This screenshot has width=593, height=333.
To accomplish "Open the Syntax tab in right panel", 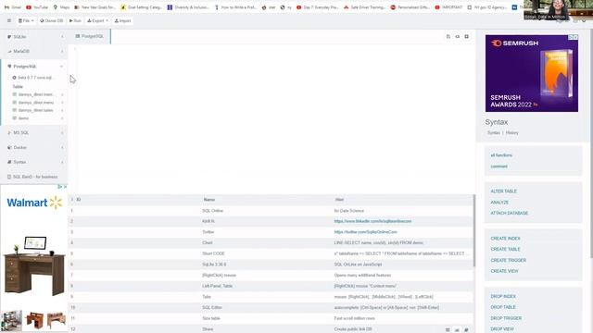I will pos(493,133).
